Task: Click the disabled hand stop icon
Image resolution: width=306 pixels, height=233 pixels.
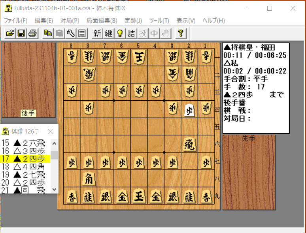Action: (166, 33)
